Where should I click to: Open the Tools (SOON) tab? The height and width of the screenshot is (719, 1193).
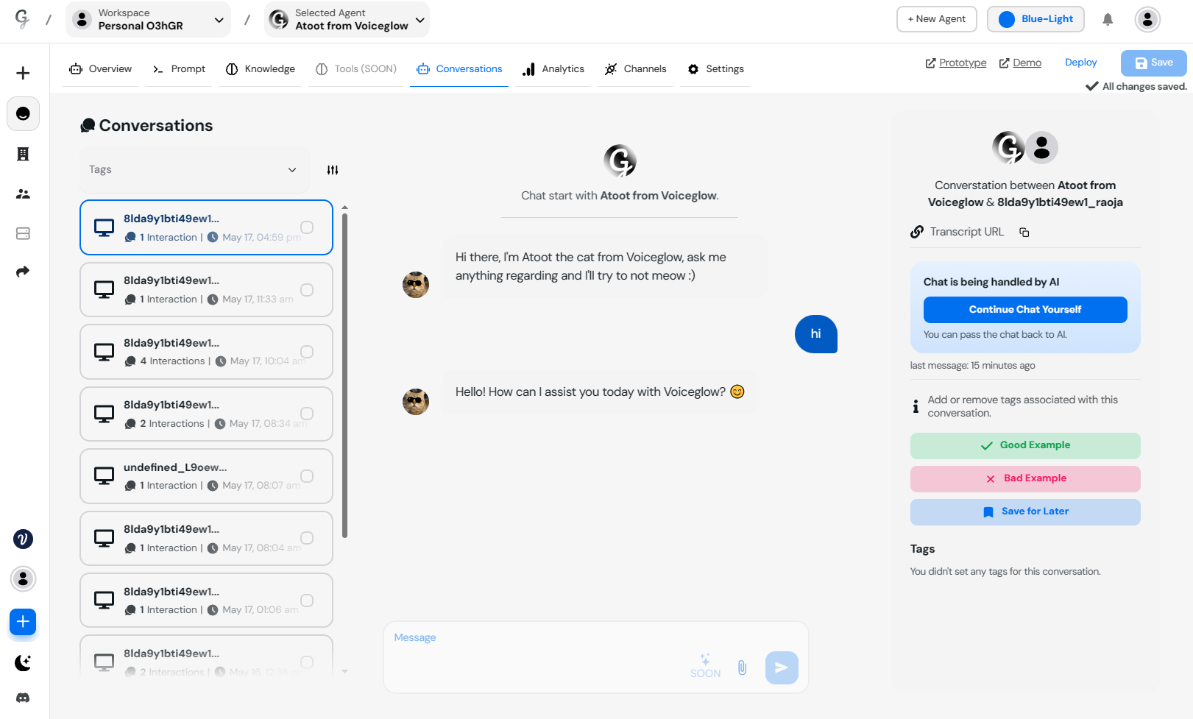(x=356, y=69)
